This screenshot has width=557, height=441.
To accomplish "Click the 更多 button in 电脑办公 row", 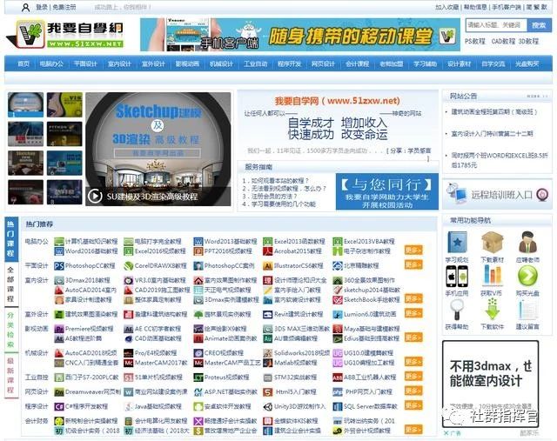I will (413, 250).
